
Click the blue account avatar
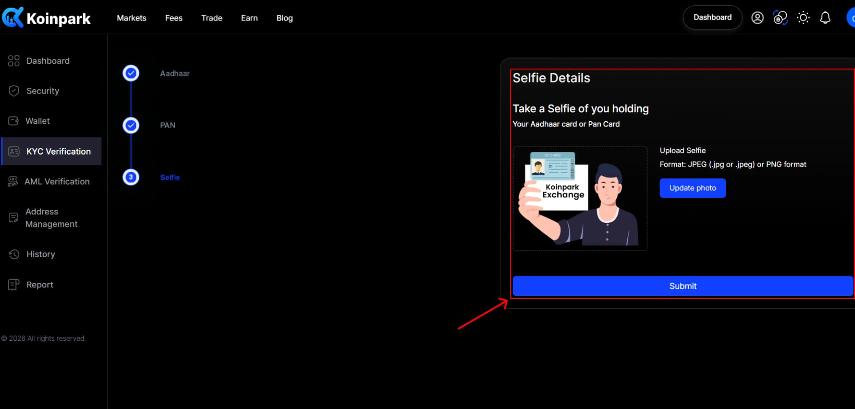[x=851, y=18]
